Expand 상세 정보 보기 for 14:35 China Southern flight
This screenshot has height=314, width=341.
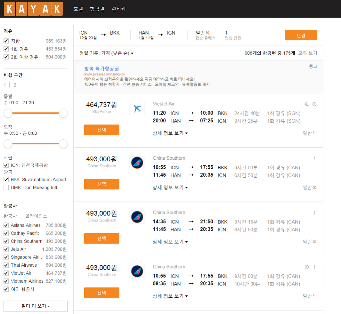coord(170,242)
